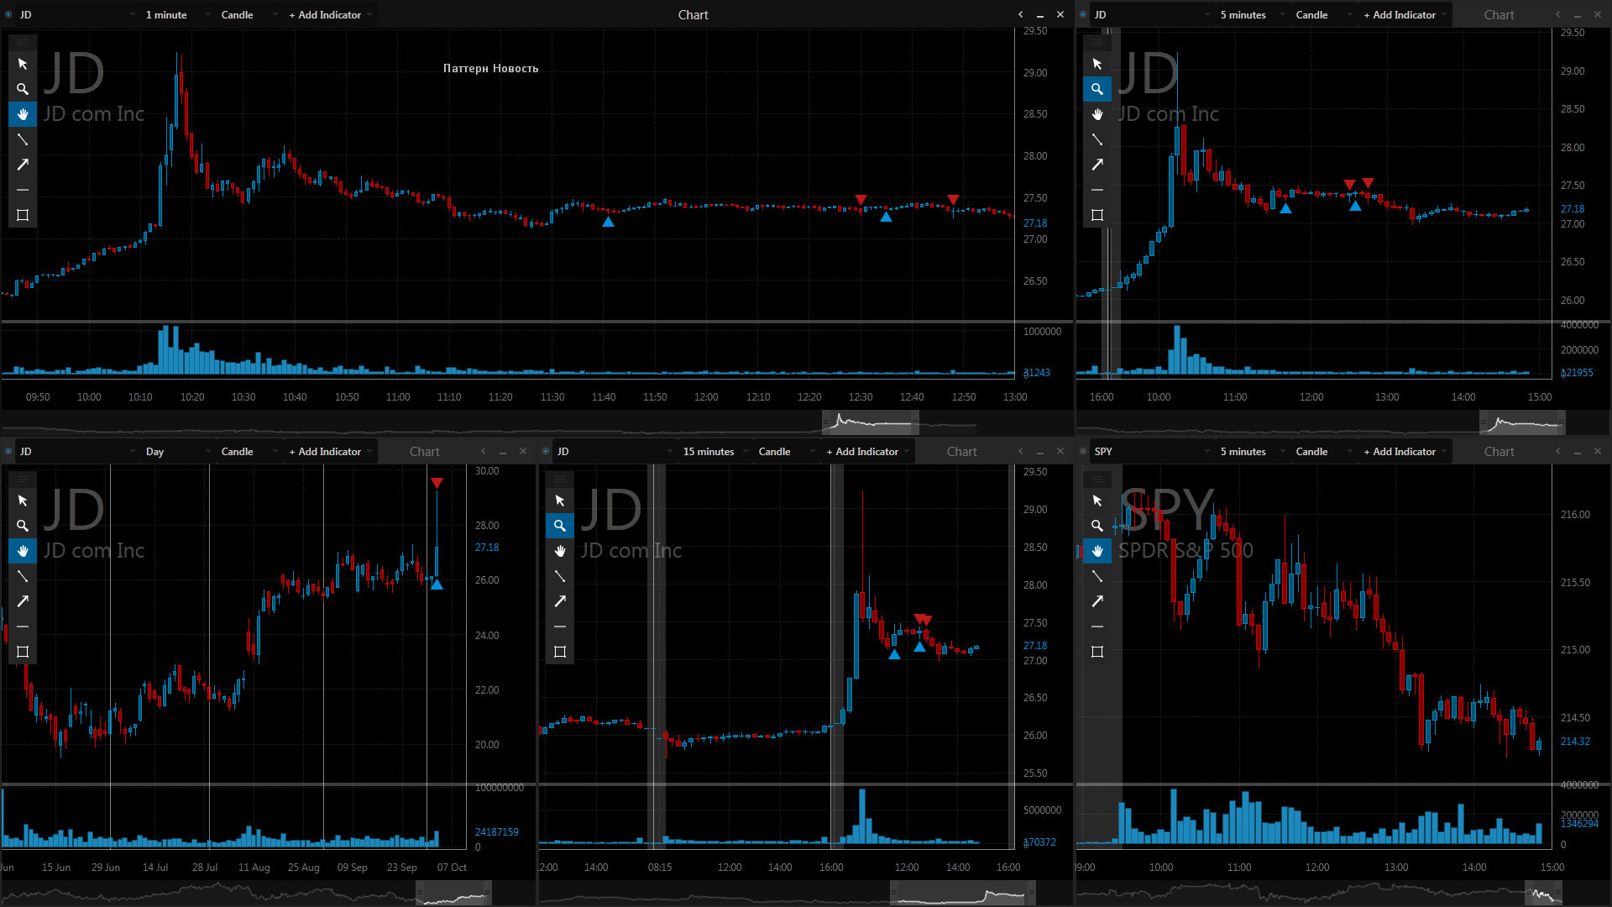Select the hand pan tool in JD 5 minutes chart
The width and height of the screenshot is (1612, 907).
(1097, 114)
